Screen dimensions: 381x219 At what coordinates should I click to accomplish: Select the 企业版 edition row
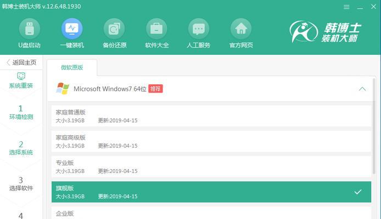pyautogui.click(x=211, y=213)
